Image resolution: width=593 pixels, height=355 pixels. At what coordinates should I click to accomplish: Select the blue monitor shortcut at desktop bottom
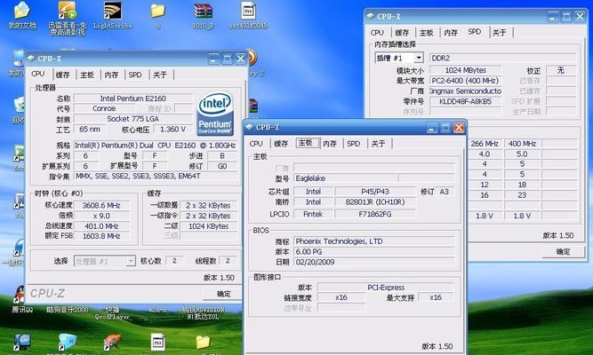tap(21, 342)
